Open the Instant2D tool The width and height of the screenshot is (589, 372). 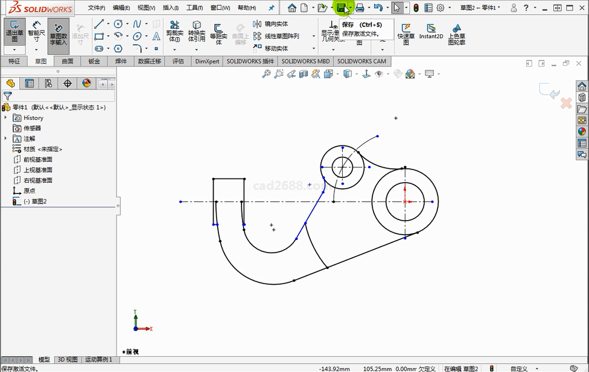[x=431, y=32]
